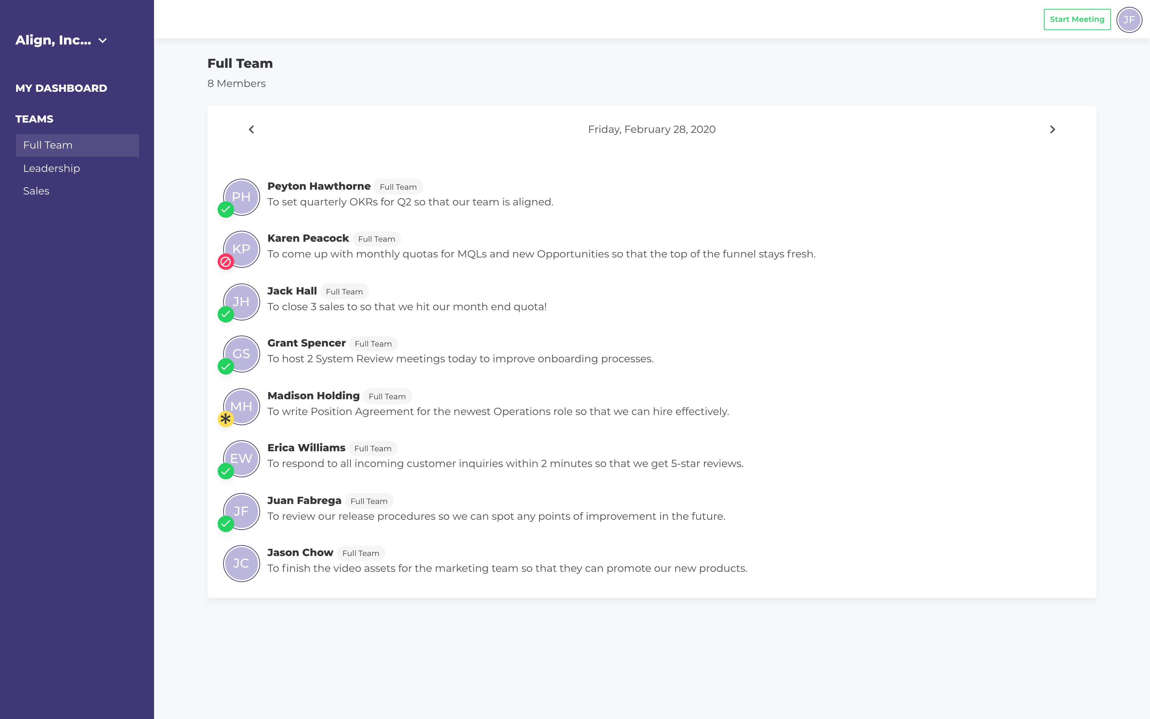
Task: Open My Dashboard in the sidebar
Action: pyautogui.click(x=61, y=88)
